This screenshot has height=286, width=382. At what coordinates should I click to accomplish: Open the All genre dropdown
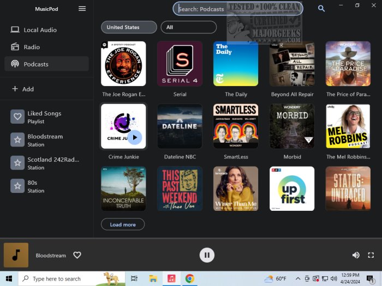[x=189, y=27]
